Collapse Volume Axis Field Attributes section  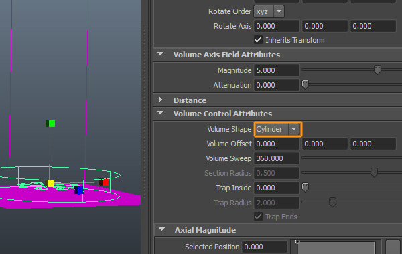161,54
